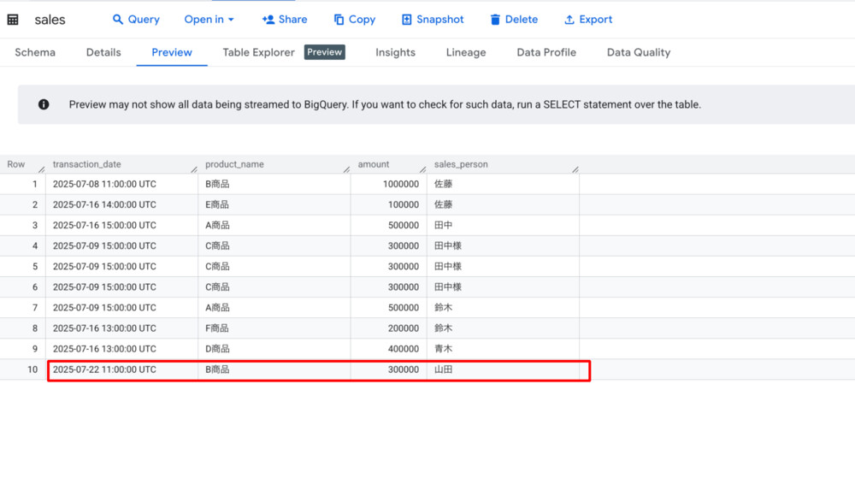855x502 pixels.
Task: Click the transaction_date column resize handle
Action: [194, 168]
